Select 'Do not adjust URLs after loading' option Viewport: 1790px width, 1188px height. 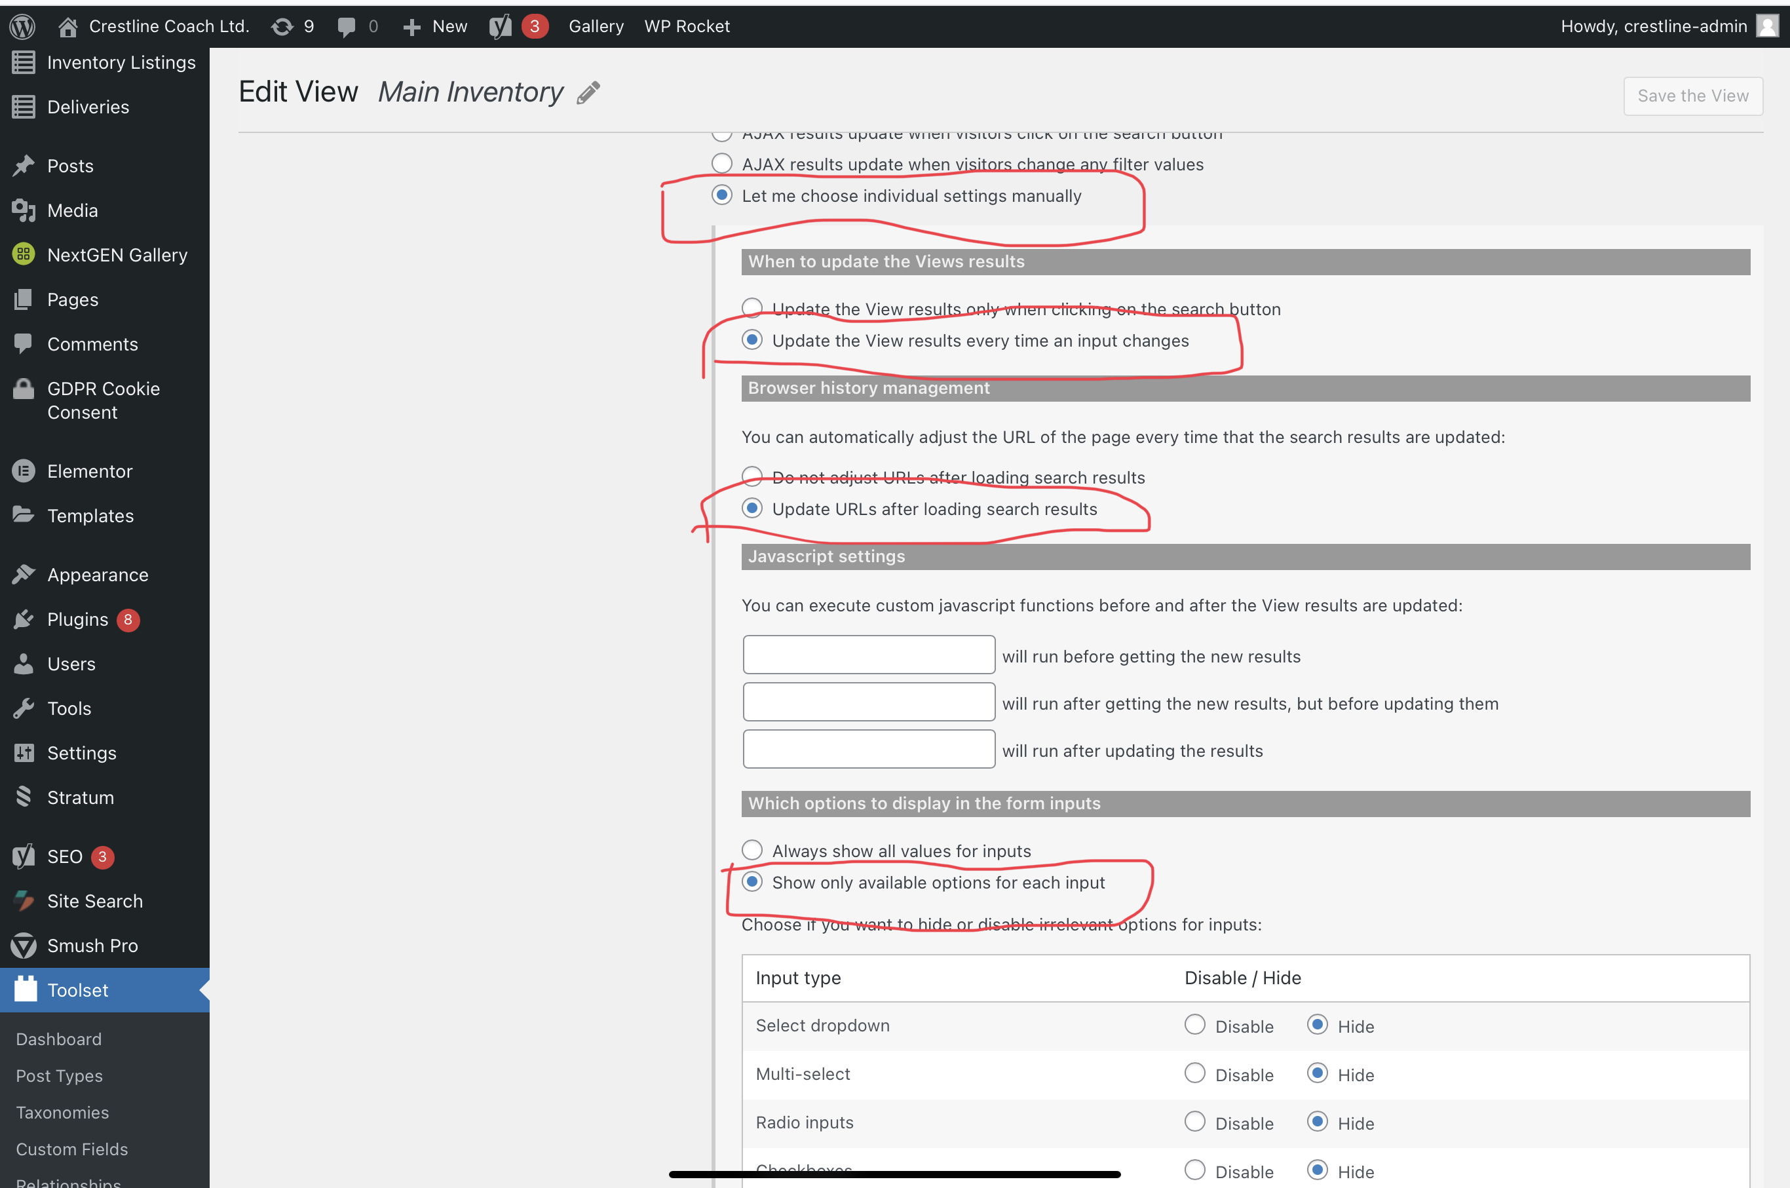752,476
